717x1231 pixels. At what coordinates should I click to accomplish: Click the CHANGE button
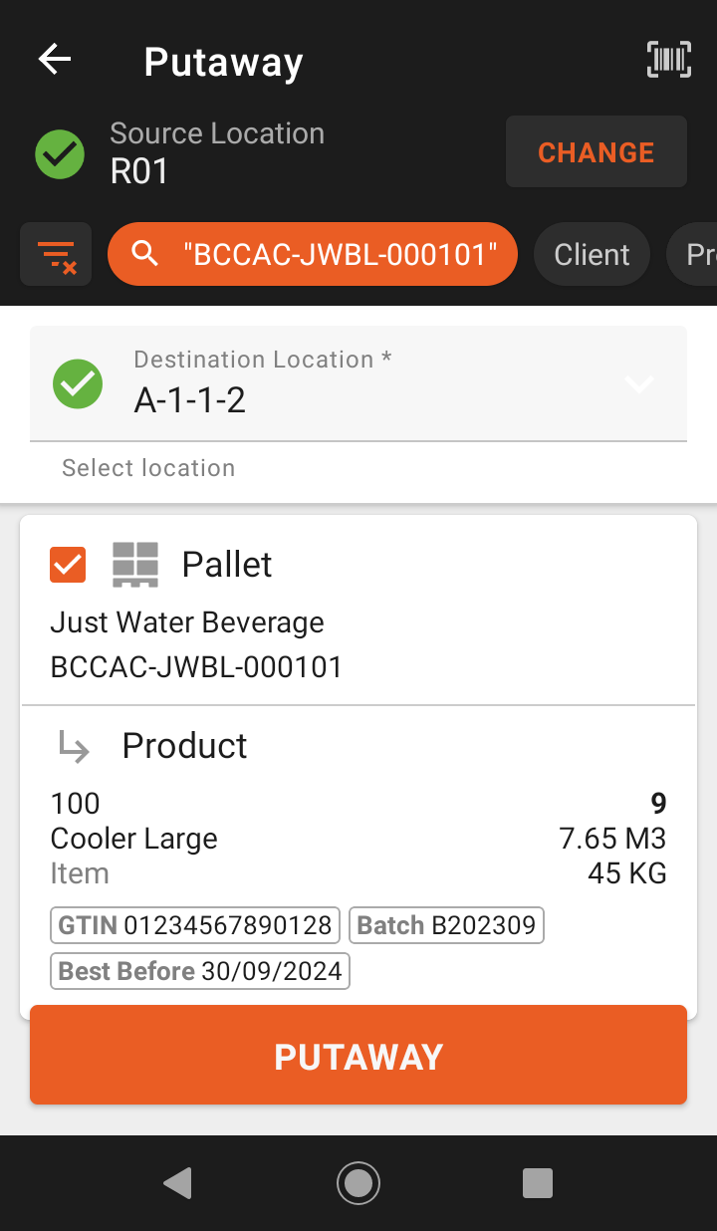coord(597,152)
